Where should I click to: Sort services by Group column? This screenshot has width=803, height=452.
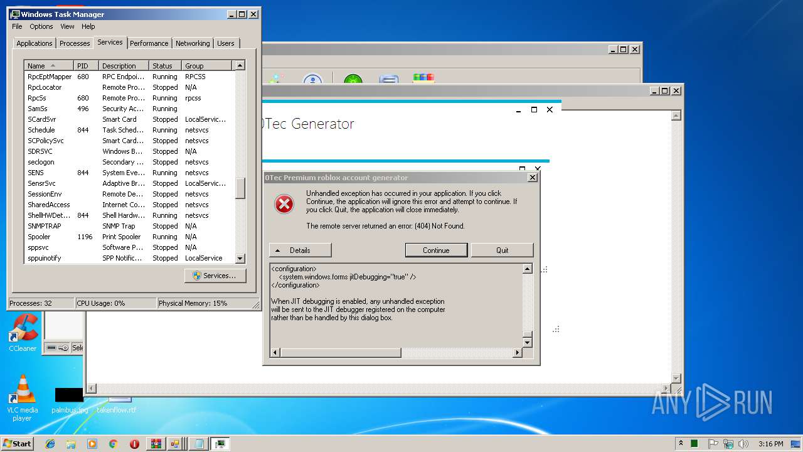point(207,65)
